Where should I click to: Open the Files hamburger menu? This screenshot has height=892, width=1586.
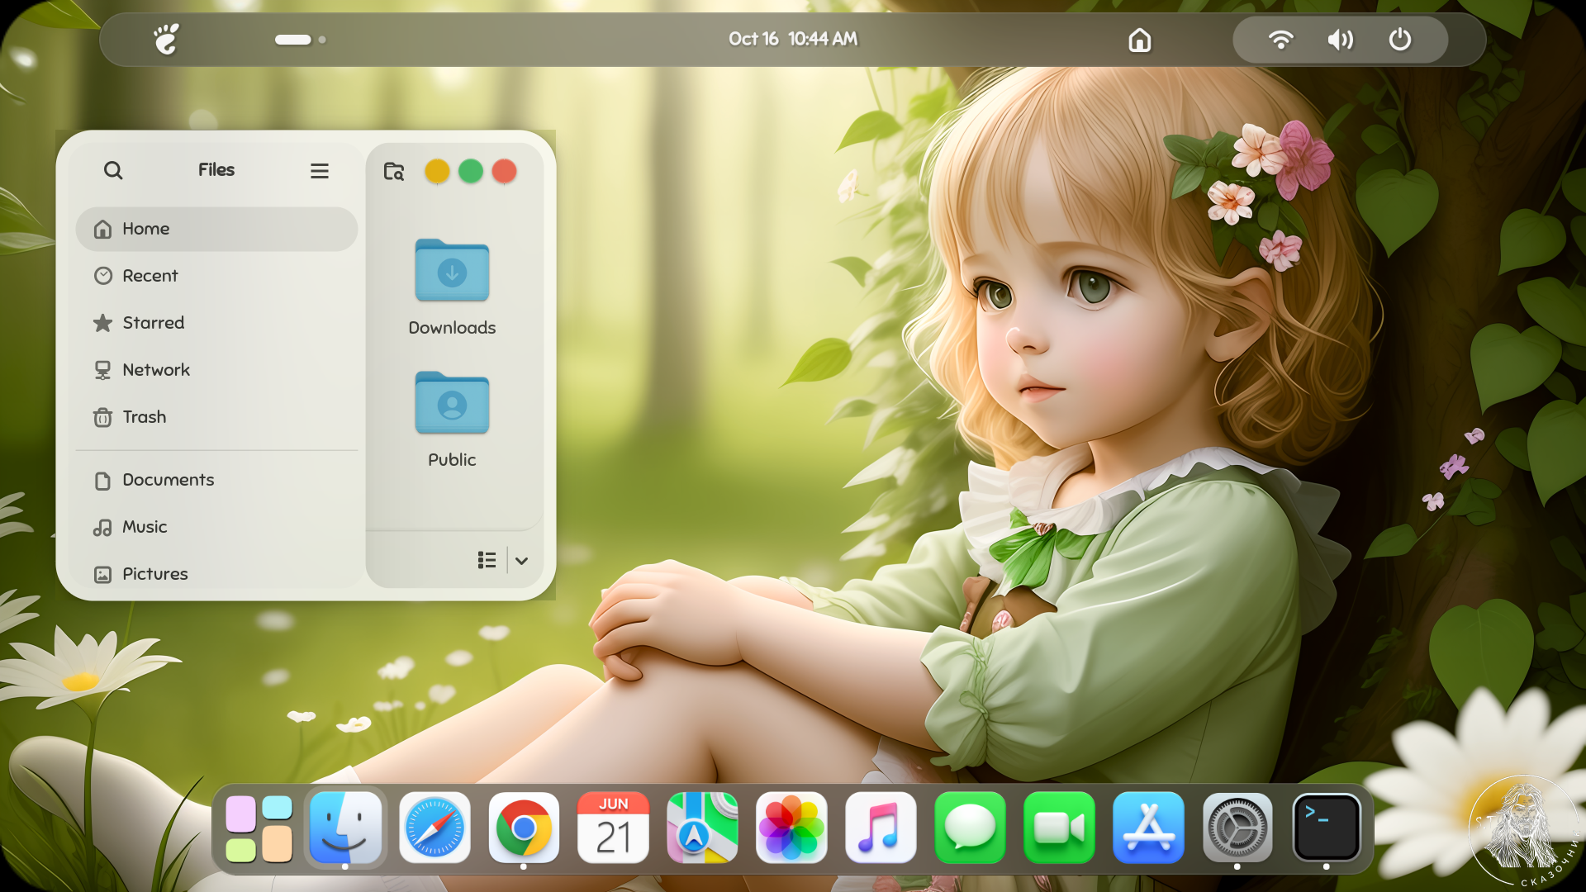[320, 171]
